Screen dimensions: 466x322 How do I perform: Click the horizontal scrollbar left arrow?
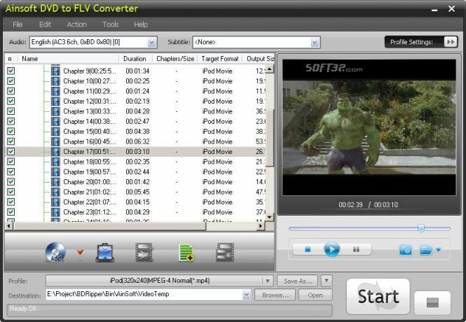(9, 226)
